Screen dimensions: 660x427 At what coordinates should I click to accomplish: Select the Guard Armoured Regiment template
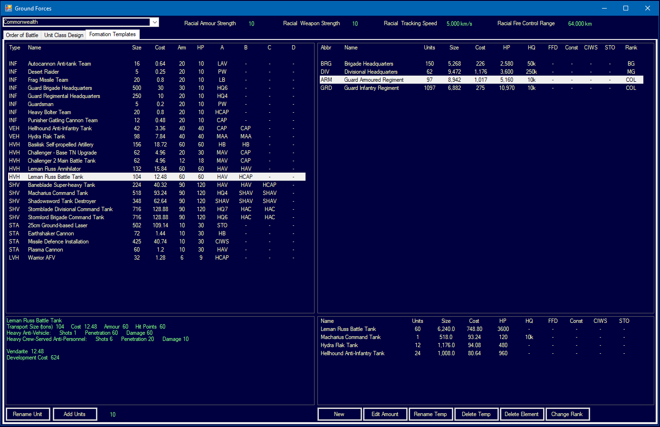pyautogui.click(x=481, y=80)
